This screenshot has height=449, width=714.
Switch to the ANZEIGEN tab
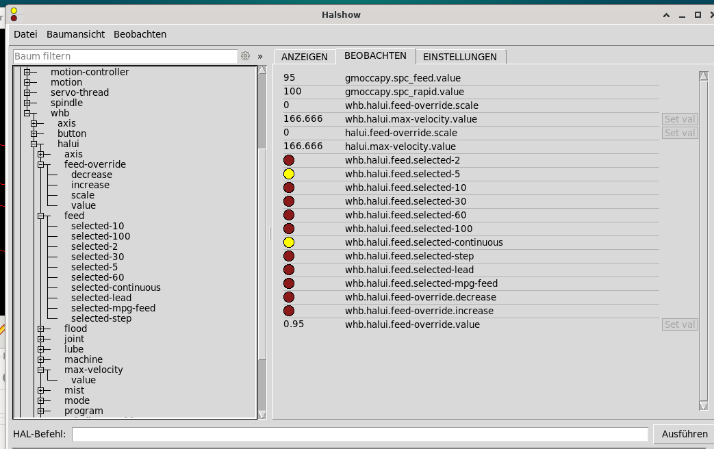(304, 57)
